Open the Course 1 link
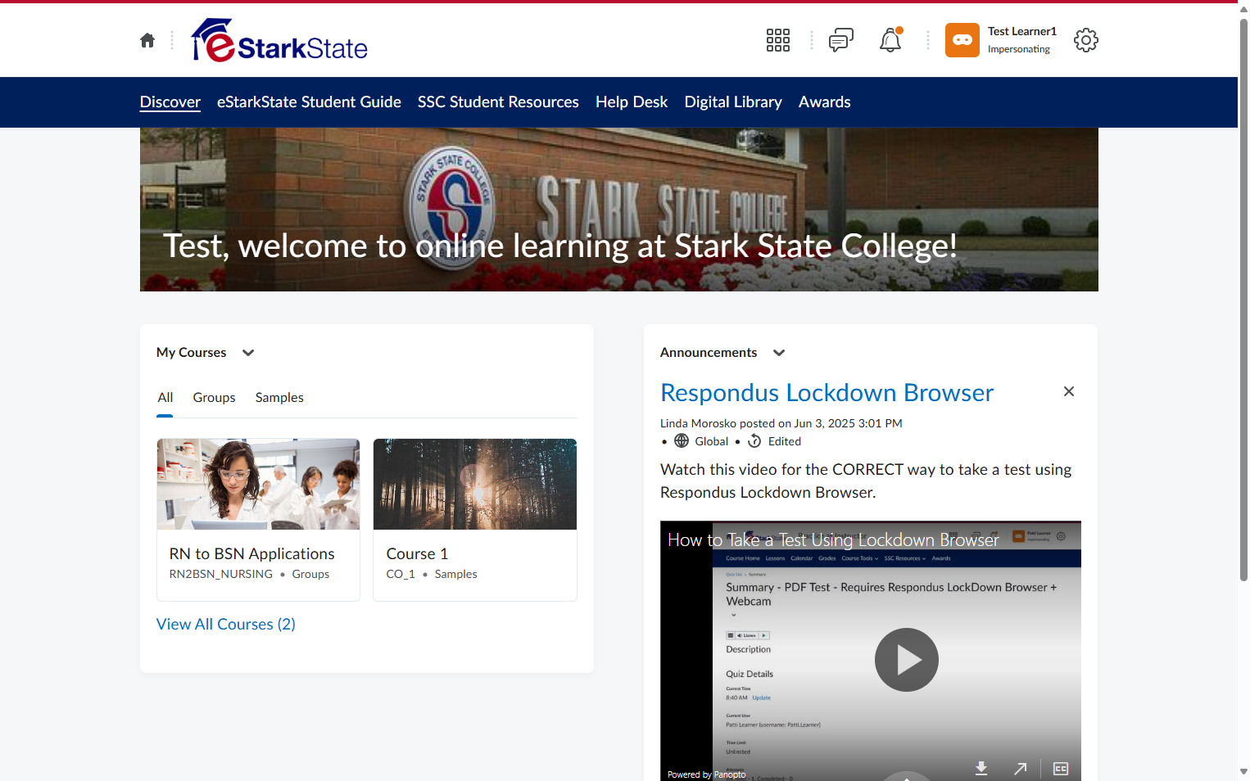Image resolution: width=1250 pixels, height=781 pixels. click(417, 553)
